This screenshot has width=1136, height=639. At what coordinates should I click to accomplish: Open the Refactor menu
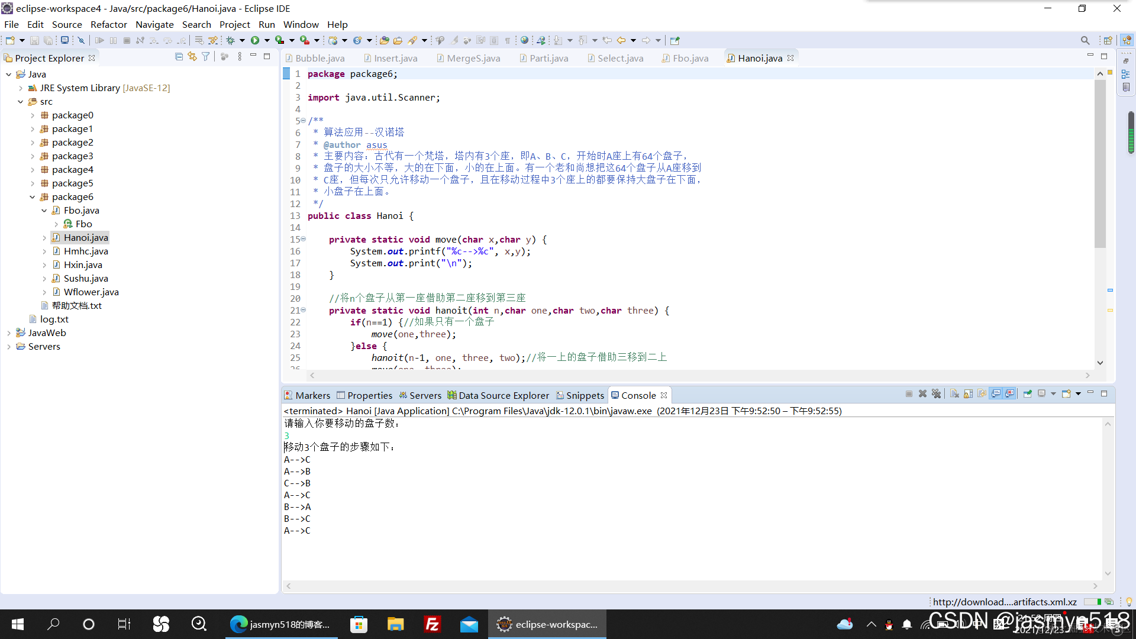108,24
